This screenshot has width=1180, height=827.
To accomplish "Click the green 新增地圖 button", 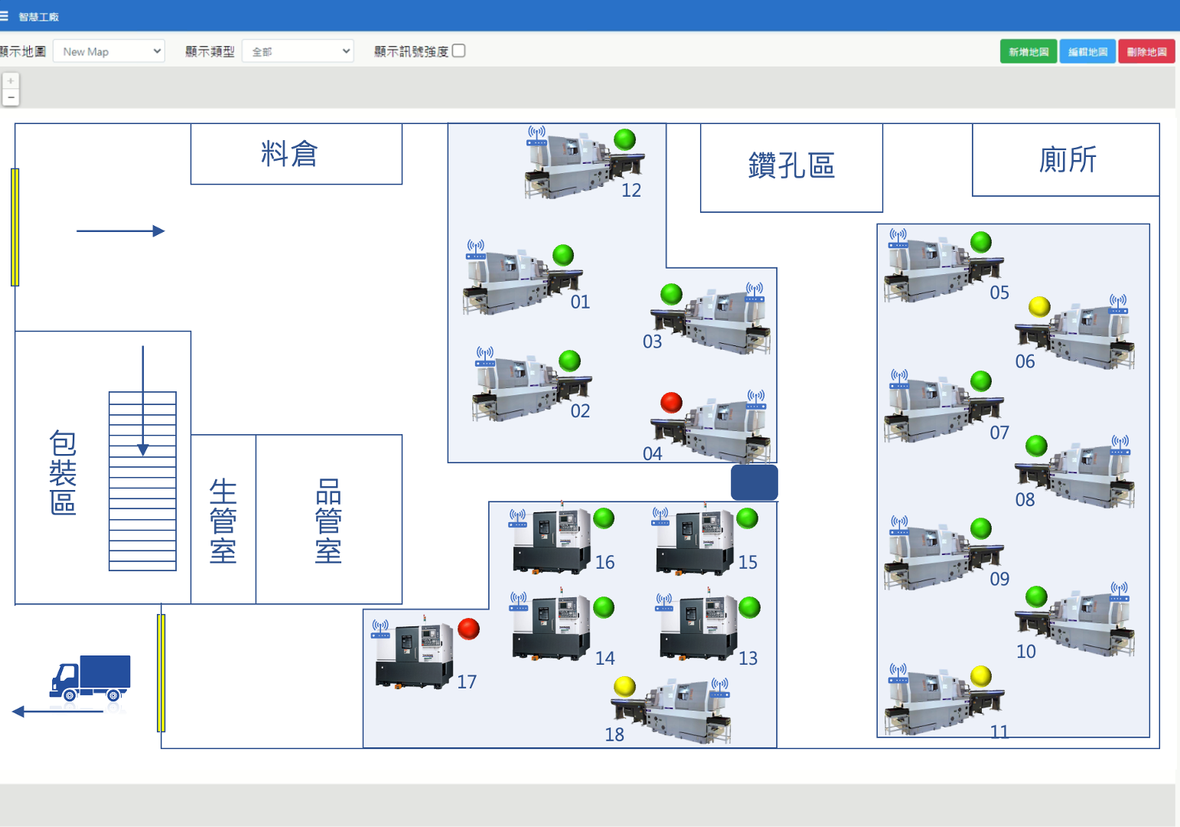I will (x=1028, y=51).
